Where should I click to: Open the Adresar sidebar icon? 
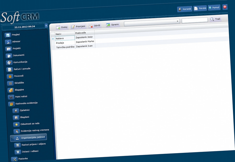click(x=8, y=42)
